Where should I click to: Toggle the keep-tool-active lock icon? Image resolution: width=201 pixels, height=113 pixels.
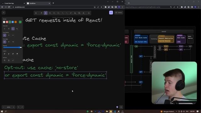tap(36, 13)
